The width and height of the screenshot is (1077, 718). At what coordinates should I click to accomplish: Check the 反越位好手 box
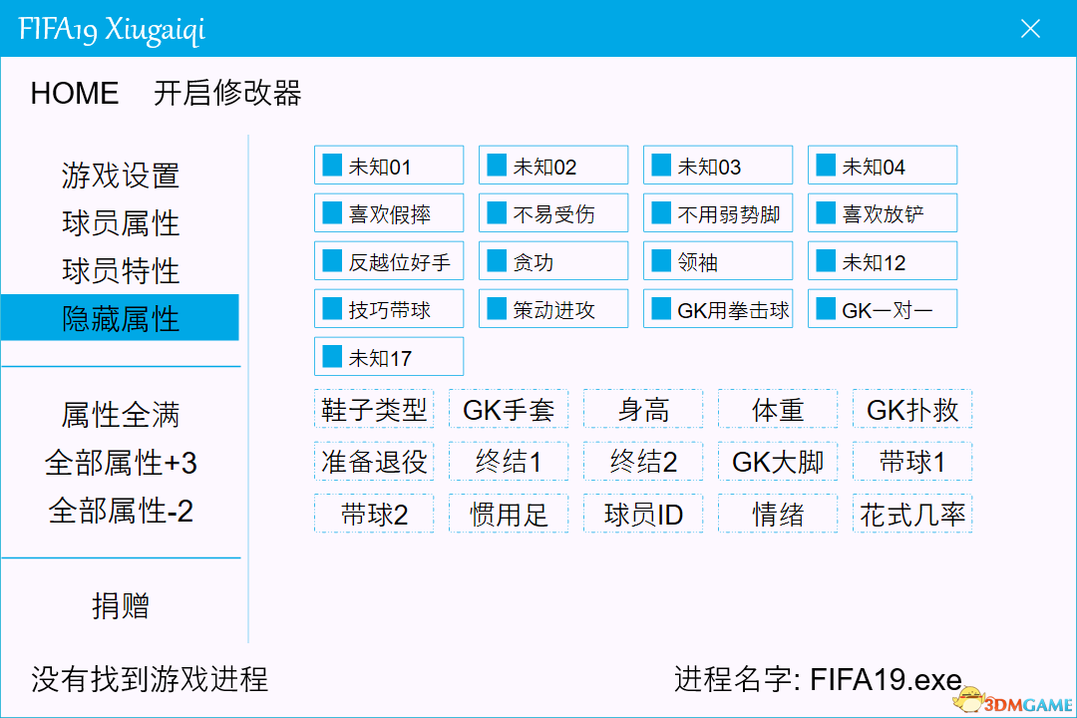coord(333,261)
